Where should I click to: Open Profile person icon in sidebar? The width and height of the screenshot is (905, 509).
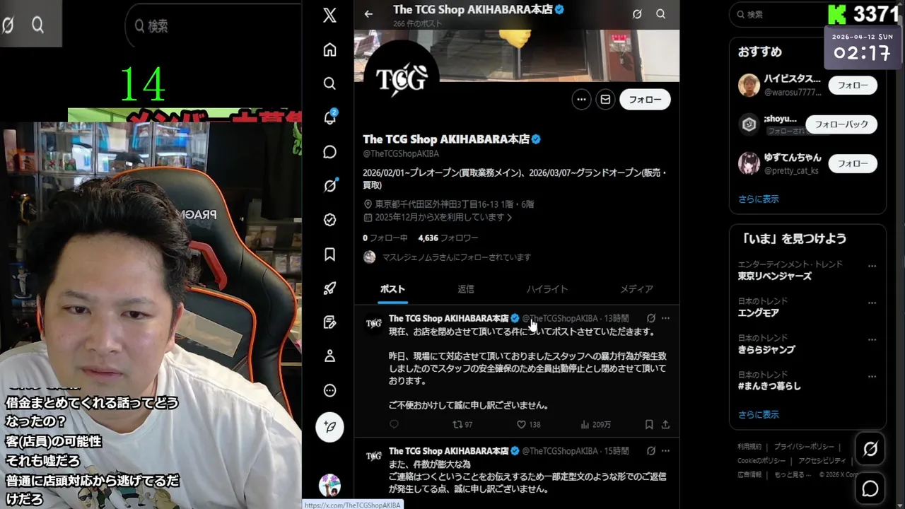tap(329, 356)
